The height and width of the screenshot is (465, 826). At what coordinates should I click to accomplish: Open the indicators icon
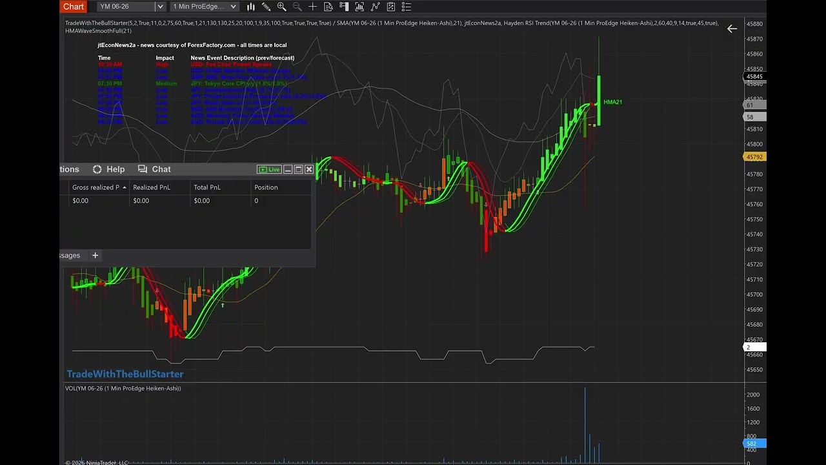[x=375, y=6]
